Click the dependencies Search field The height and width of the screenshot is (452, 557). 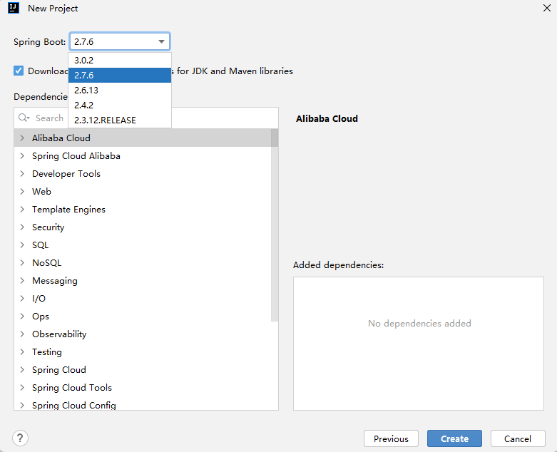click(x=146, y=118)
